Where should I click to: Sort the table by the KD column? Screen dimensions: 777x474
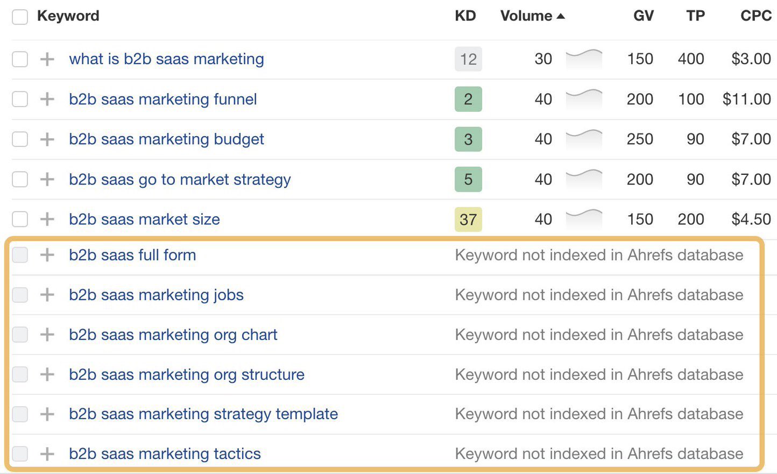tap(465, 16)
